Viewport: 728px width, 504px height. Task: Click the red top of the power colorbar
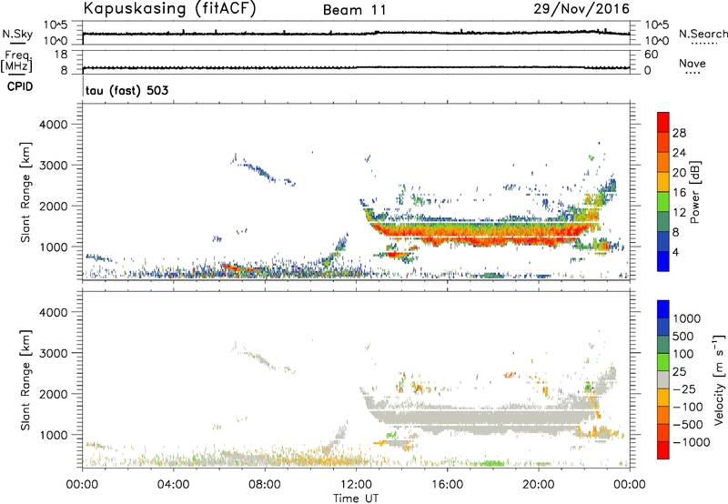(x=663, y=122)
